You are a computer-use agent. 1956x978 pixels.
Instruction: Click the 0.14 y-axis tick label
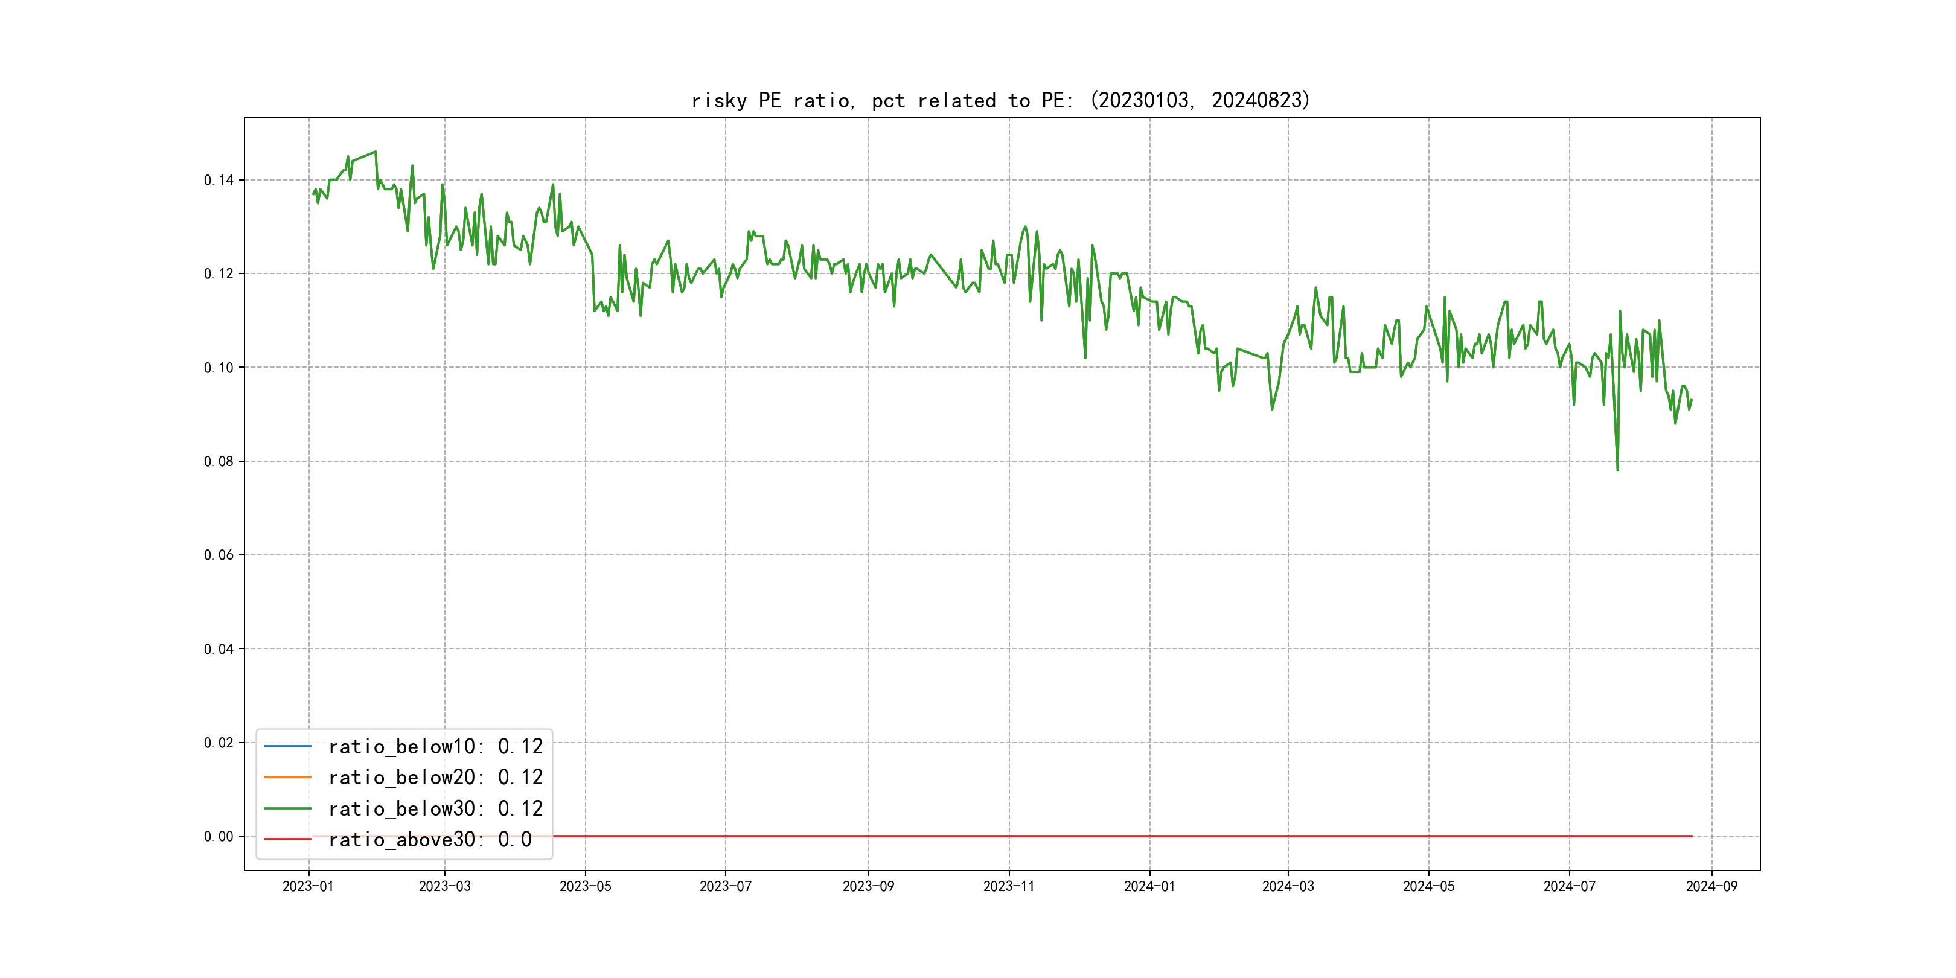click(219, 180)
